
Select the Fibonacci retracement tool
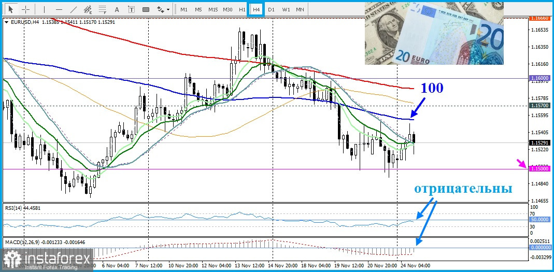pyautogui.click(x=103, y=9)
